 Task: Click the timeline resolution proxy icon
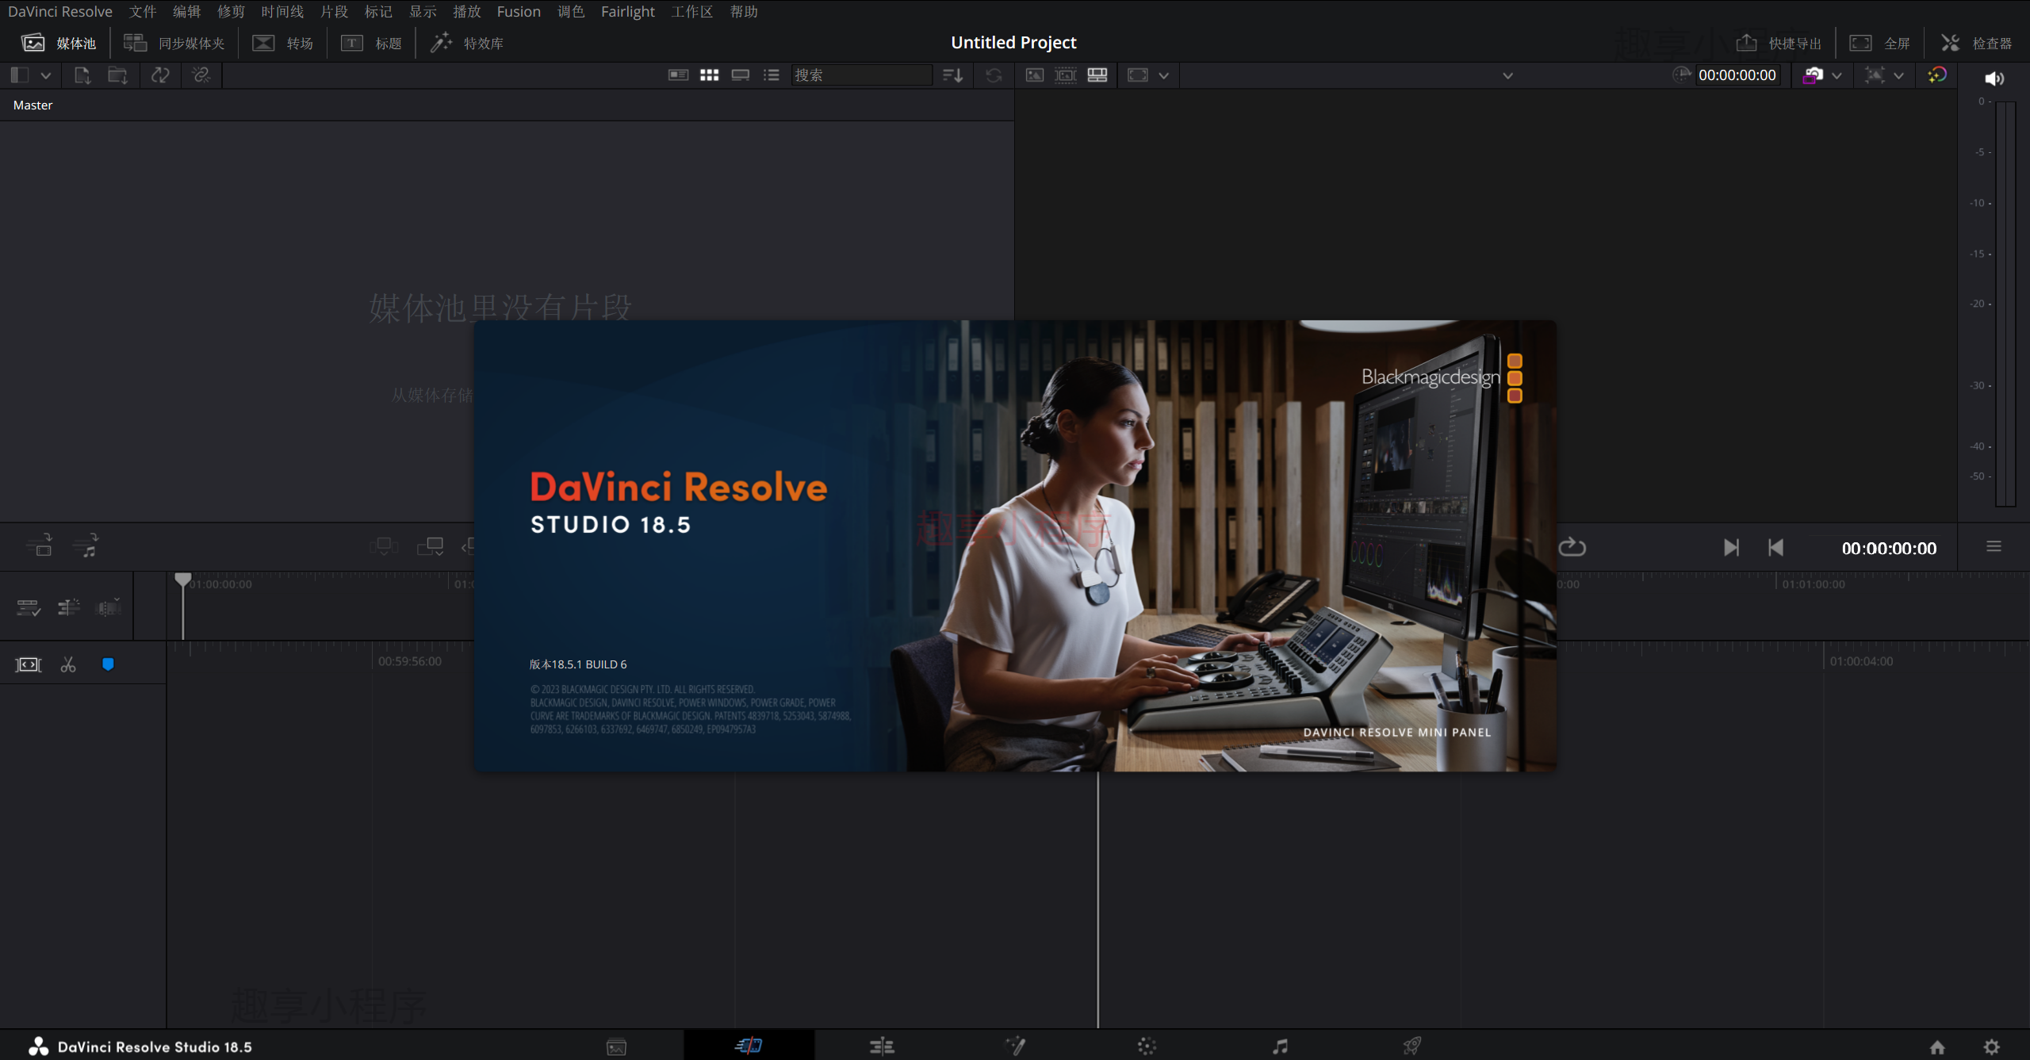tap(1875, 75)
